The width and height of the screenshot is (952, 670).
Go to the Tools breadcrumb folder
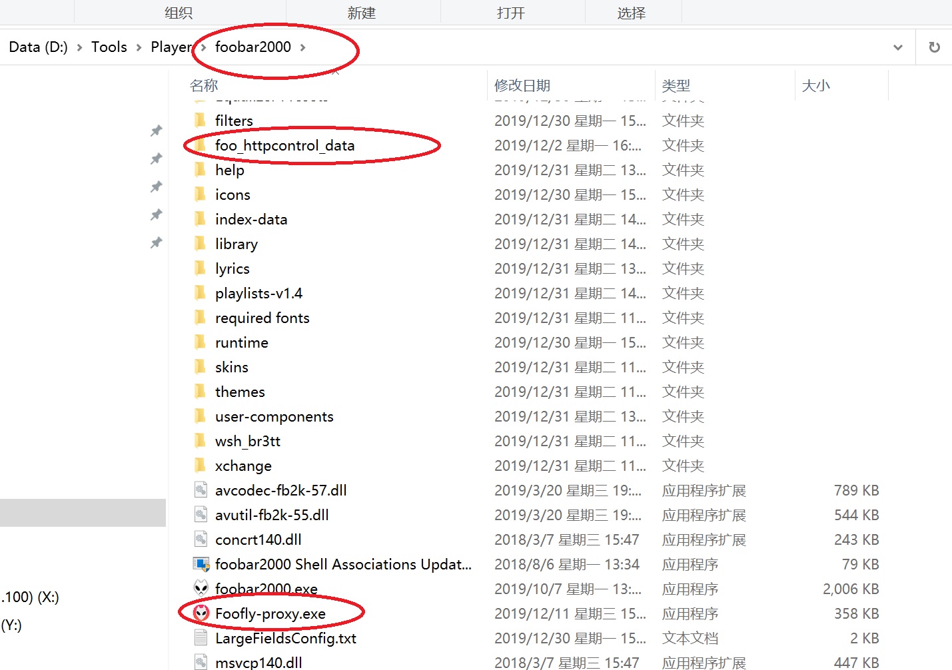109,47
